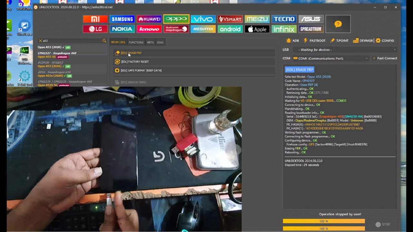413x232 pixels.
Task: Switch to the META tab
Action: [150, 42]
